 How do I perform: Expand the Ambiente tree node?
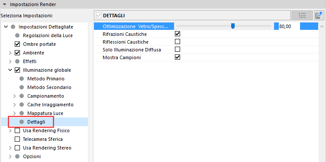[x=10, y=53]
